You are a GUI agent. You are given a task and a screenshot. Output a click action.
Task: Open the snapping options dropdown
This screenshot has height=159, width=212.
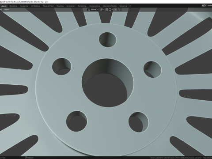coord(111,10)
